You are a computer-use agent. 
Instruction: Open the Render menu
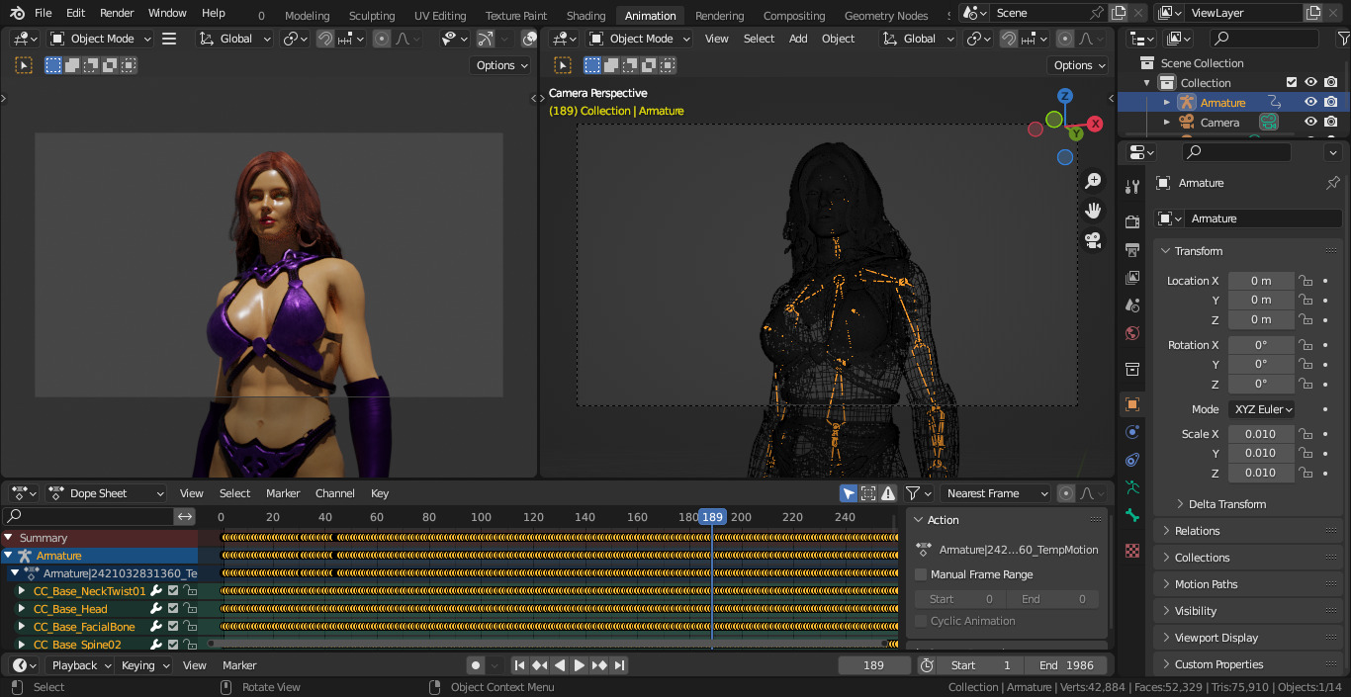pos(117,13)
